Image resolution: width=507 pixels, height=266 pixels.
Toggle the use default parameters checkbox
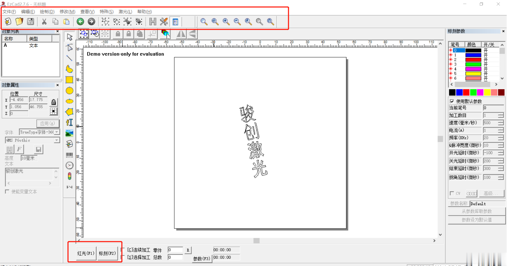pyautogui.click(x=452, y=101)
